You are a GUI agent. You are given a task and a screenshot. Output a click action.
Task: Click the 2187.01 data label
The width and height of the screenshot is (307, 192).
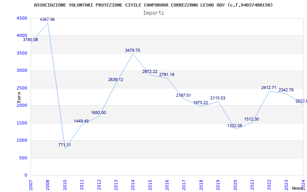pos(183,96)
